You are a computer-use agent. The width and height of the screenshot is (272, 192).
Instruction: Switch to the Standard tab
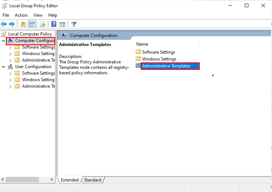pos(92,180)
